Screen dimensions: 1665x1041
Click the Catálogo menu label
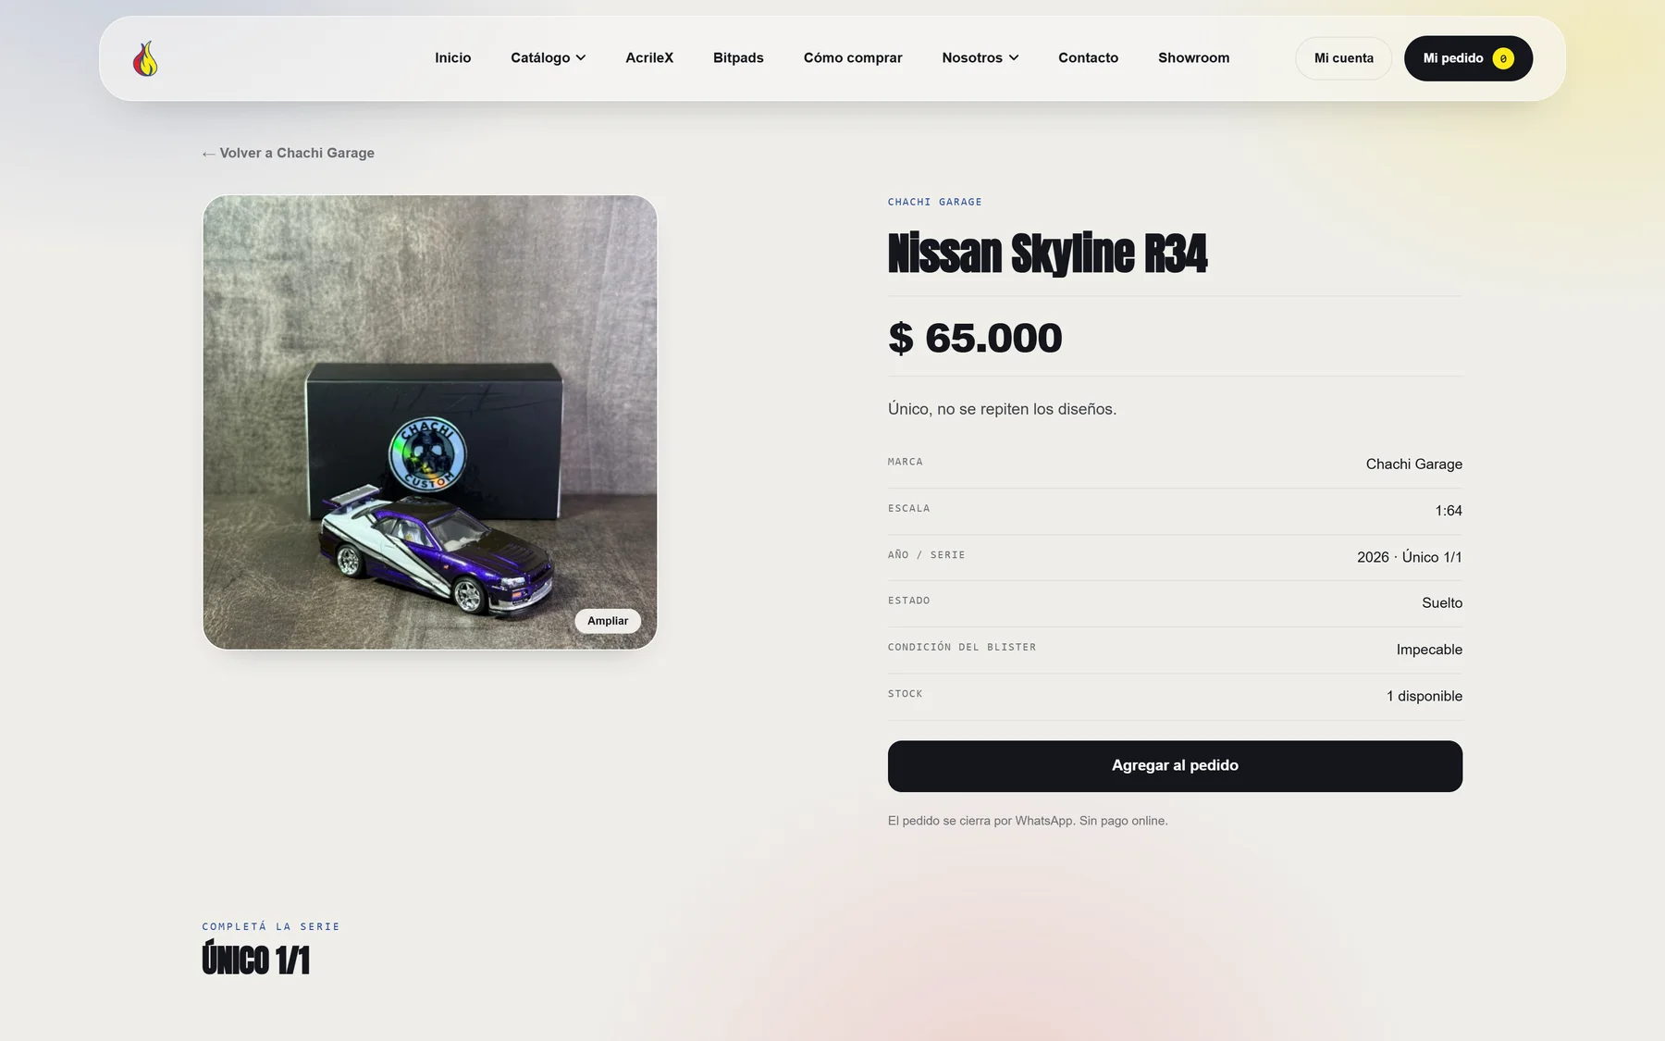tap(540, 57)
